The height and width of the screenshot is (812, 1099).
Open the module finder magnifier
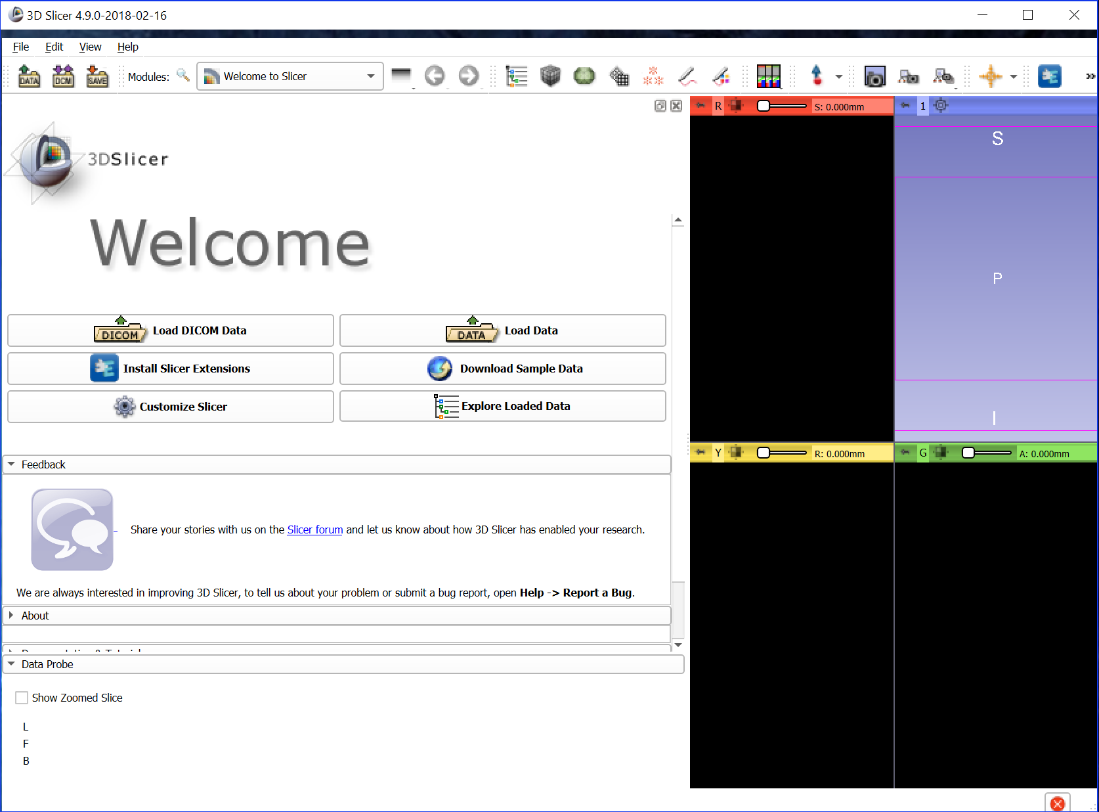[183, 76]
